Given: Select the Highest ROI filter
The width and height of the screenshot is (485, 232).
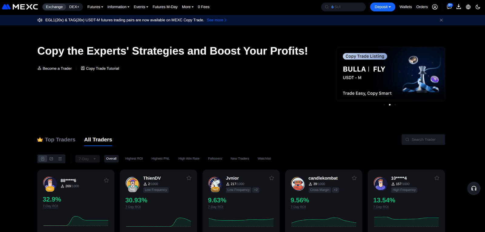Looking at the screenshot, I should pyautogui.click(x=134, y=159).
